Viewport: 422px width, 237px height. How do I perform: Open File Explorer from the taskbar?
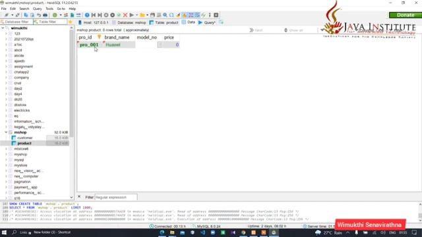[x=172, y=232]
